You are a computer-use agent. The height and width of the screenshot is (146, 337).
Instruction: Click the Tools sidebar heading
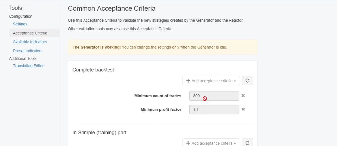(x=15, y=8)
